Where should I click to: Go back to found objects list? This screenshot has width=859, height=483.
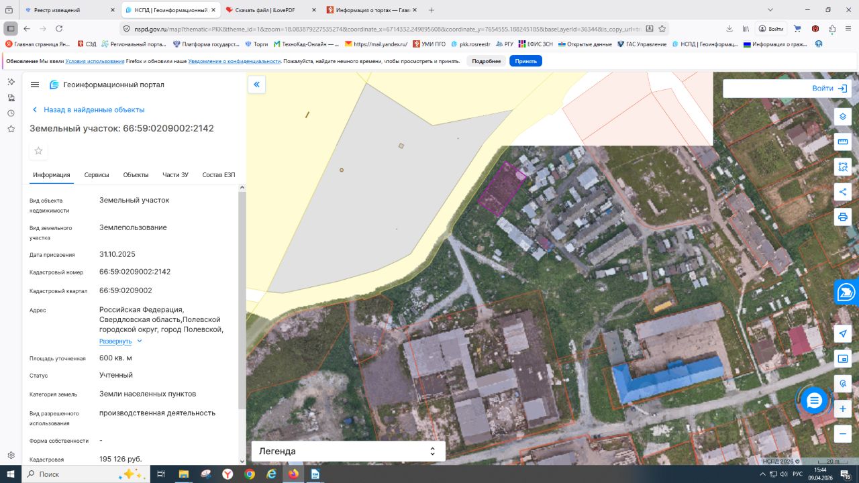coord(88,109)
